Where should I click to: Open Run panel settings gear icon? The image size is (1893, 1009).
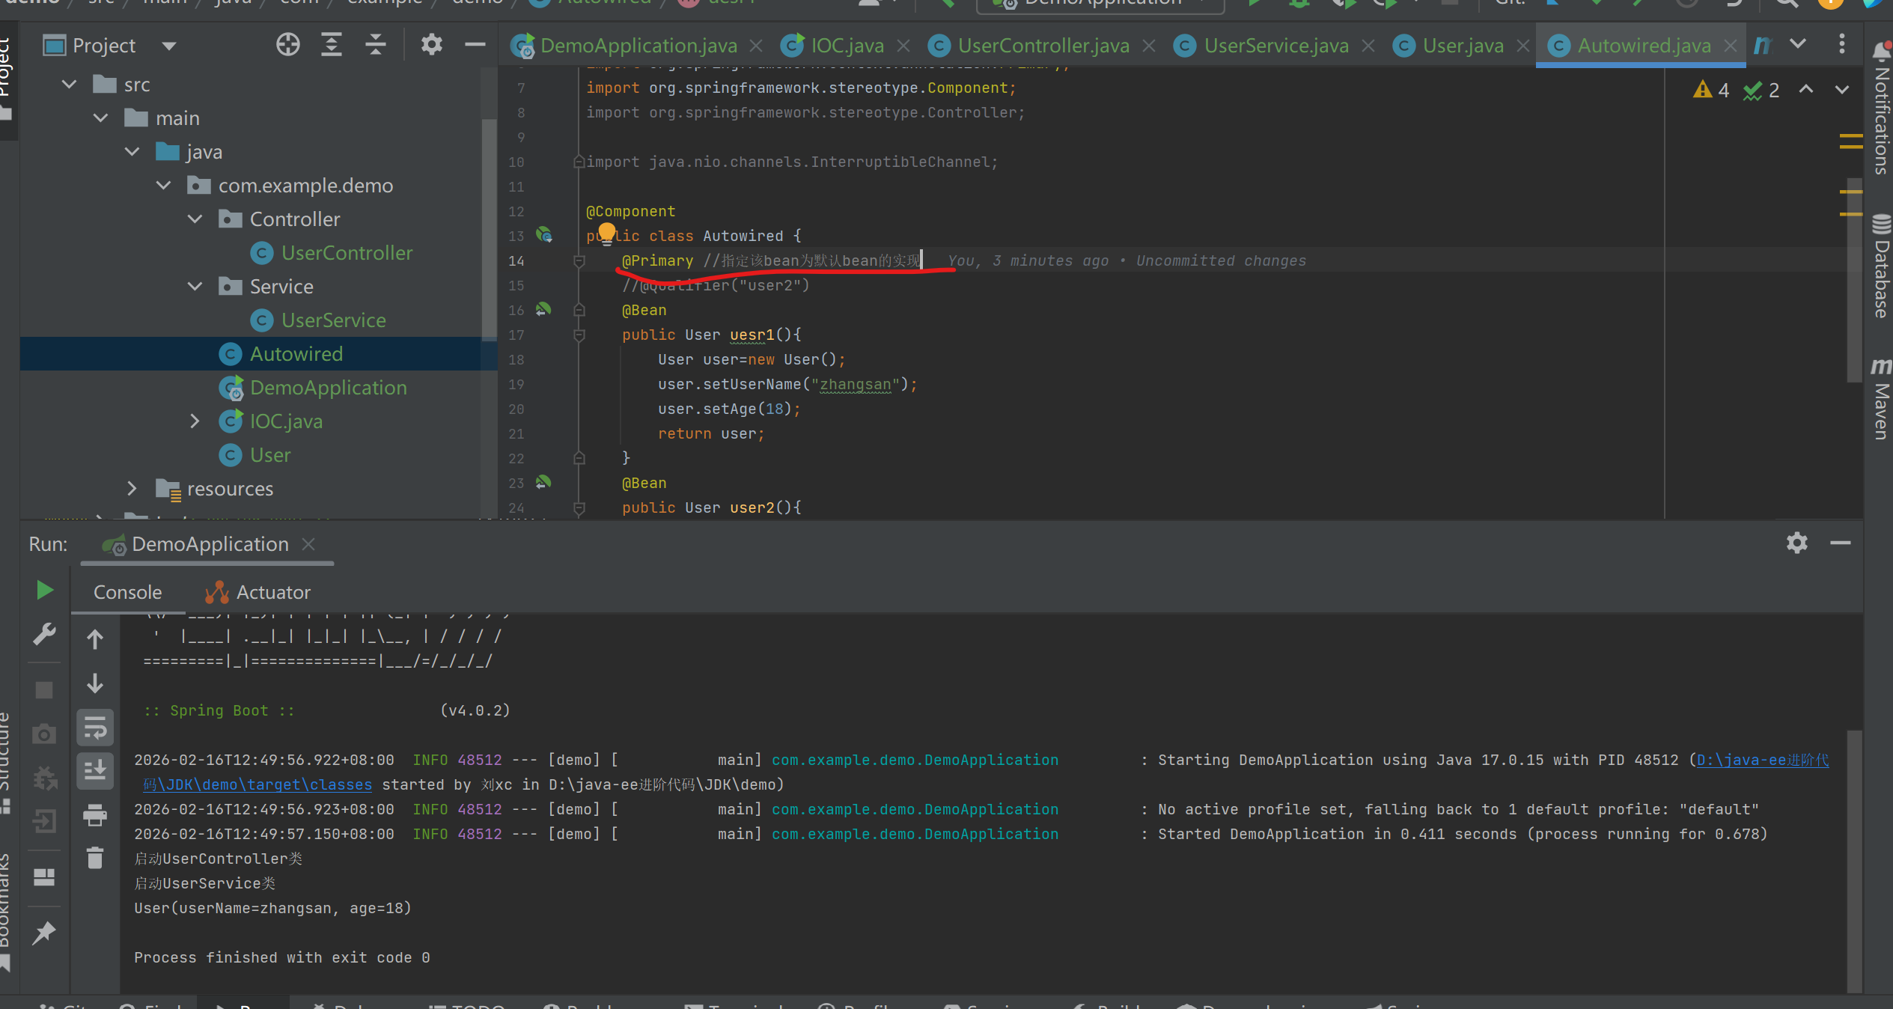point(1796,543)
